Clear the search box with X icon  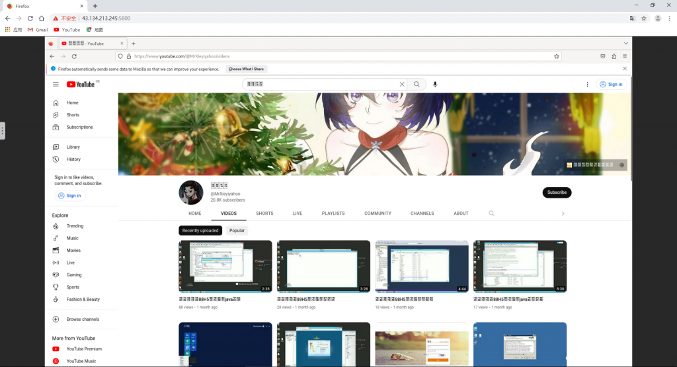click(x=401, y=85)
